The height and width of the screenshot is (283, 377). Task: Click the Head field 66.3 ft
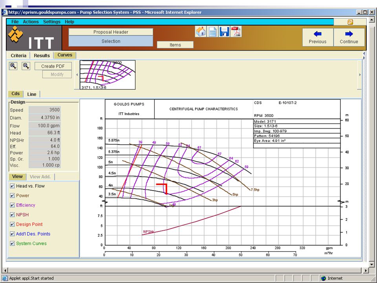[x=45, y=132]
